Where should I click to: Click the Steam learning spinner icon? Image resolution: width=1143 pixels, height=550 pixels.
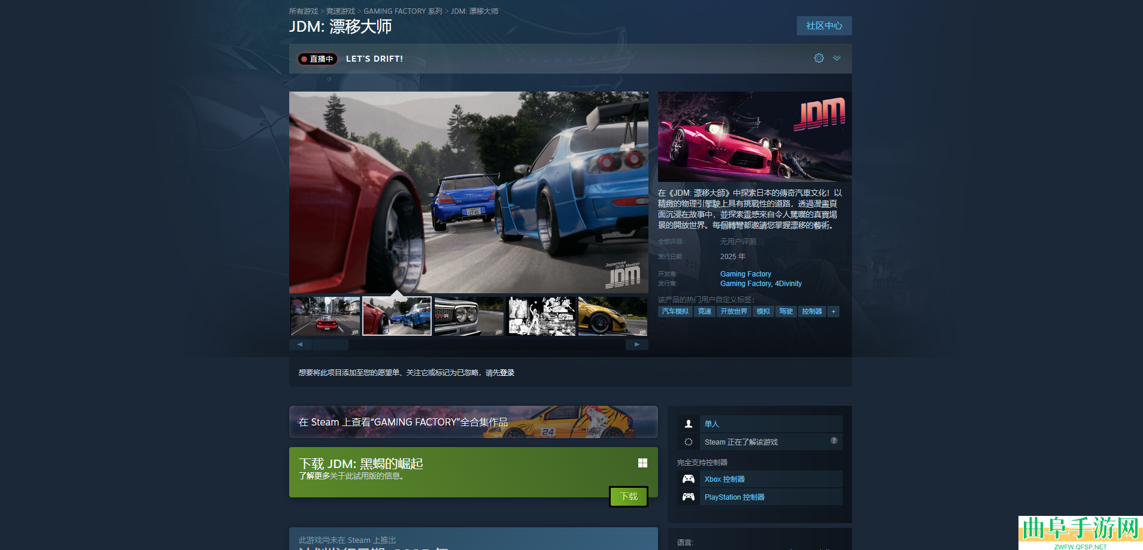click(x=689, y=442)
